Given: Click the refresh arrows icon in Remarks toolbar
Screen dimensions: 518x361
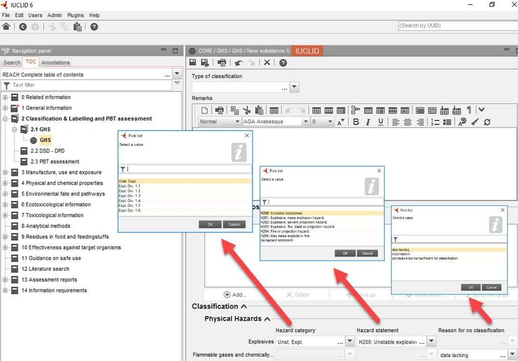Looking at the screenshot, I should (487, 122).
